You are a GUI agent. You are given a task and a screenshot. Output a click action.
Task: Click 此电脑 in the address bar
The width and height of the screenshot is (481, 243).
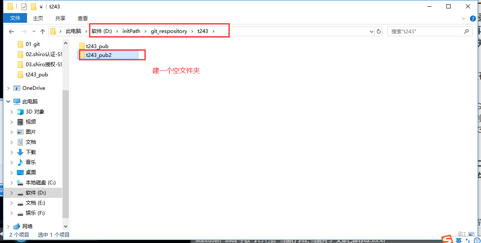(x=73, y=31)
